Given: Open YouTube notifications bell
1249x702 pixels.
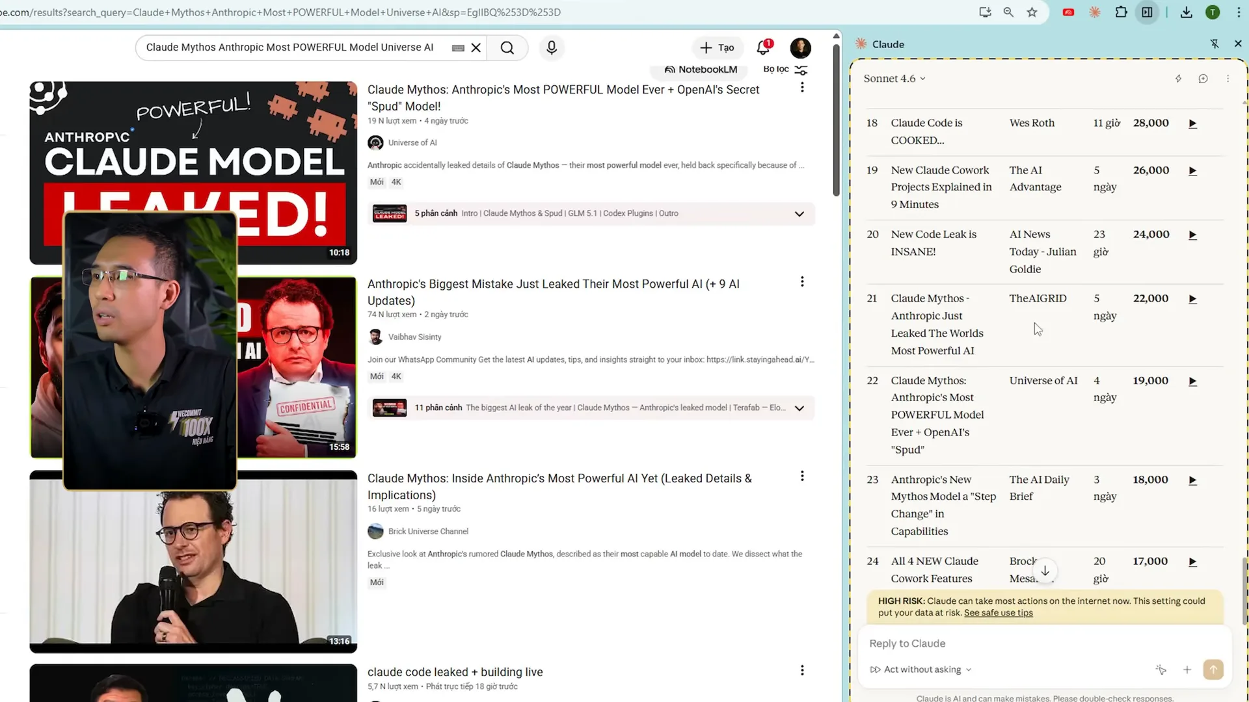Looking at the screenshot, I should pyautogui.click(x=764, y=47).
